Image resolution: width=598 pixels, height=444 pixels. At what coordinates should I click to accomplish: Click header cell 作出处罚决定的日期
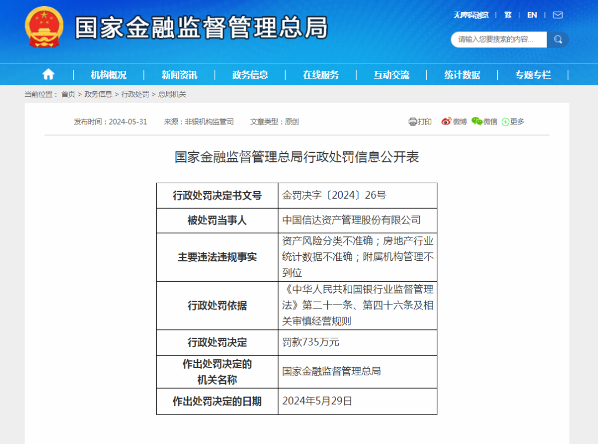pyautogui.click(x=218, y=401)
